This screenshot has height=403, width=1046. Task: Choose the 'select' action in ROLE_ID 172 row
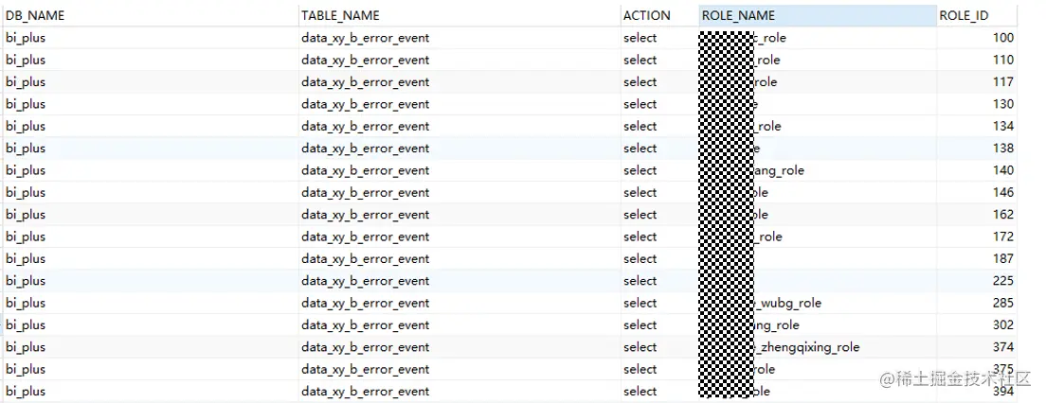(640, 237)
